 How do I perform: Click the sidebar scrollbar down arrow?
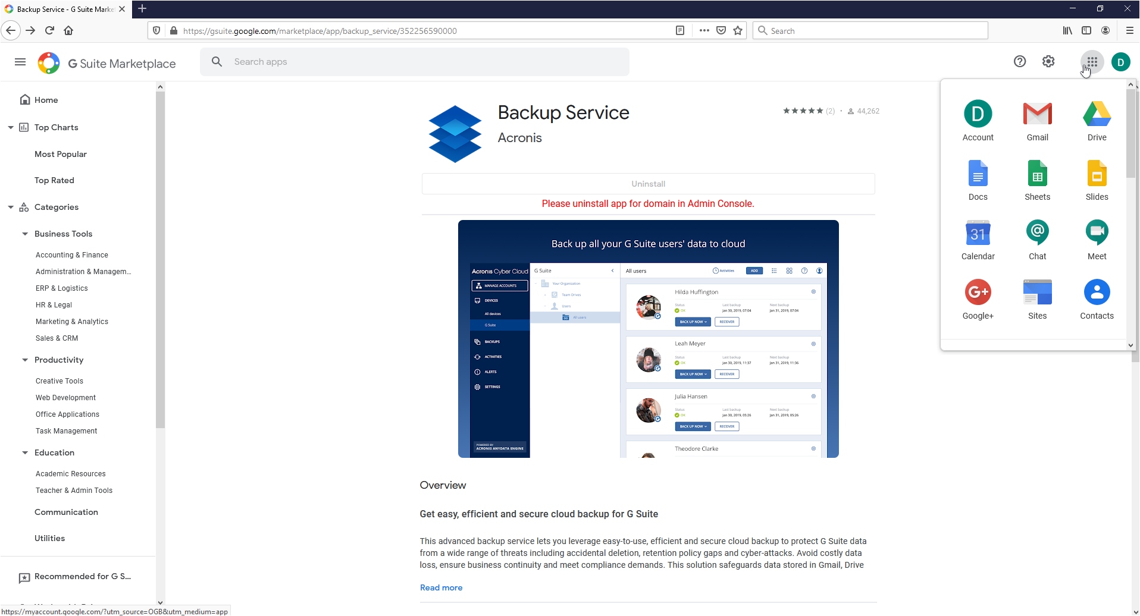tap(160, 602)
